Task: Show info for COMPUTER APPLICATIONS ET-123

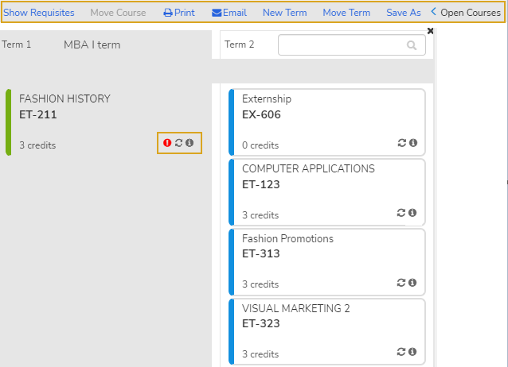Action: coord(413,213)
